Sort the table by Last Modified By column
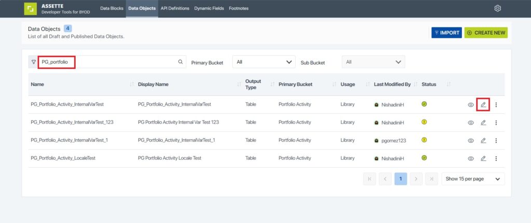The image size is (531, 223). (415, 84)
